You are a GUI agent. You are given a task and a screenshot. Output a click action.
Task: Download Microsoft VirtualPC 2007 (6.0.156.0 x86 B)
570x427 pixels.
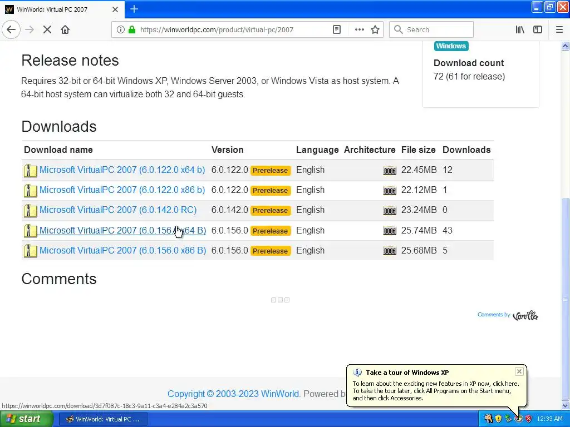tap(122, 251)
